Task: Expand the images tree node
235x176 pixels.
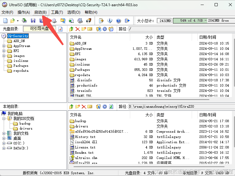Action: click(x=4, y=56)
